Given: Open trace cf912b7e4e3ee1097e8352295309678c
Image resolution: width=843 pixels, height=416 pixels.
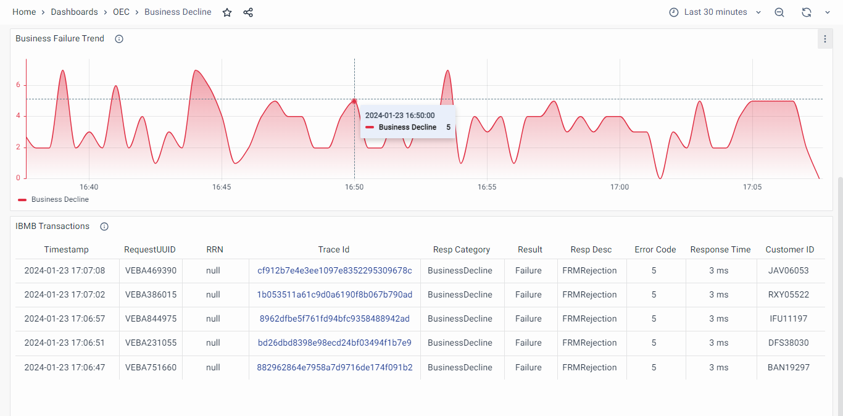Looking at the screenshot, I should click(334, 270).
